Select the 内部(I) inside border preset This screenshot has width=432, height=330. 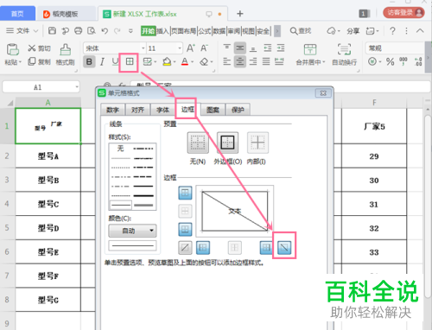coord(257,143)
